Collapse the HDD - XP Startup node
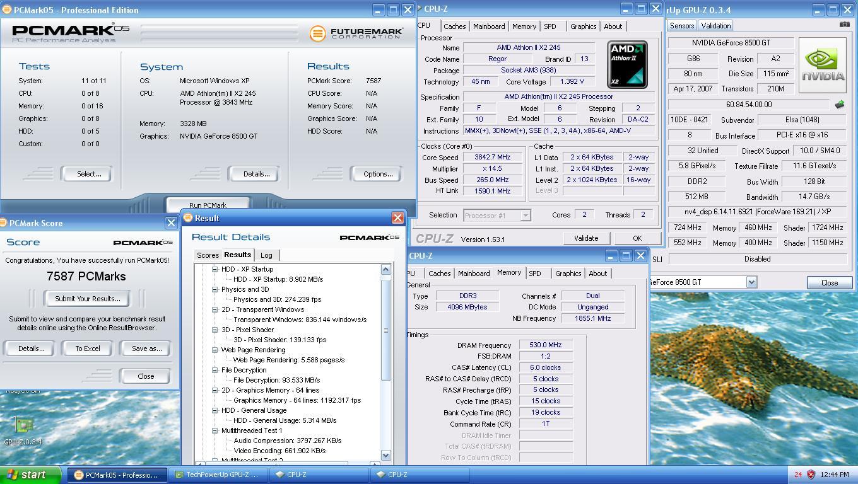Screen dimensions: 858x484 tap(214, 269)
